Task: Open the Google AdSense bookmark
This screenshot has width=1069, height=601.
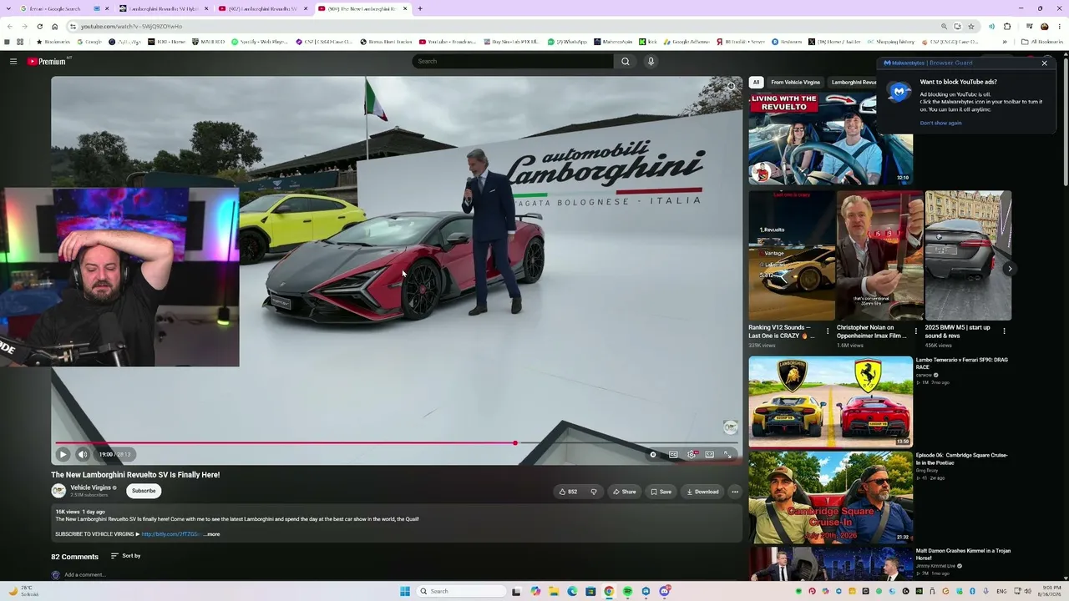Action: click(x=686, y=42)
